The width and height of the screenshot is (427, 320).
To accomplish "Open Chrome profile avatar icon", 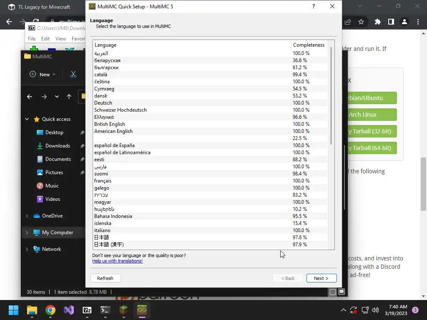I will click(x=404, y=22).
